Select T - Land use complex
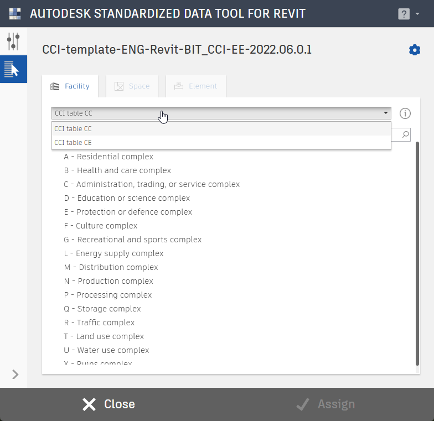434x421 pixels. [x=104, y=336]
